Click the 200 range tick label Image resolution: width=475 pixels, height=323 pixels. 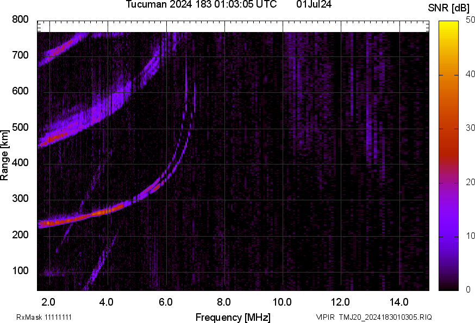coord(20,235)
